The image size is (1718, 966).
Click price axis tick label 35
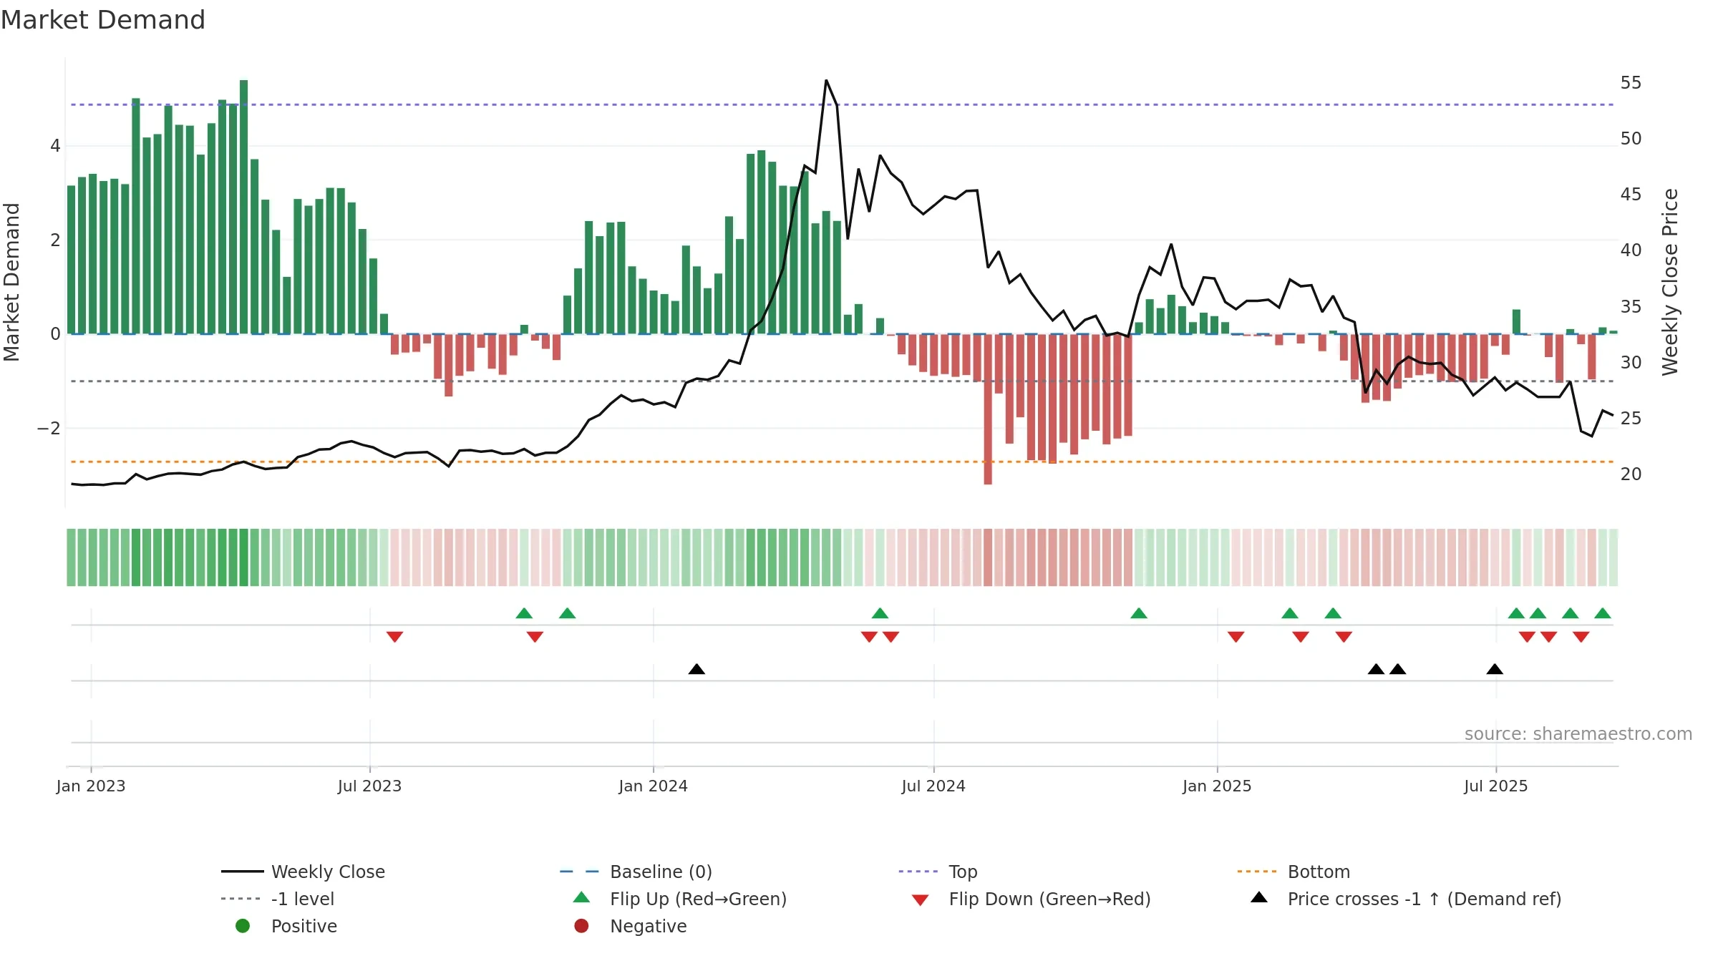(x=1631, y=307)
